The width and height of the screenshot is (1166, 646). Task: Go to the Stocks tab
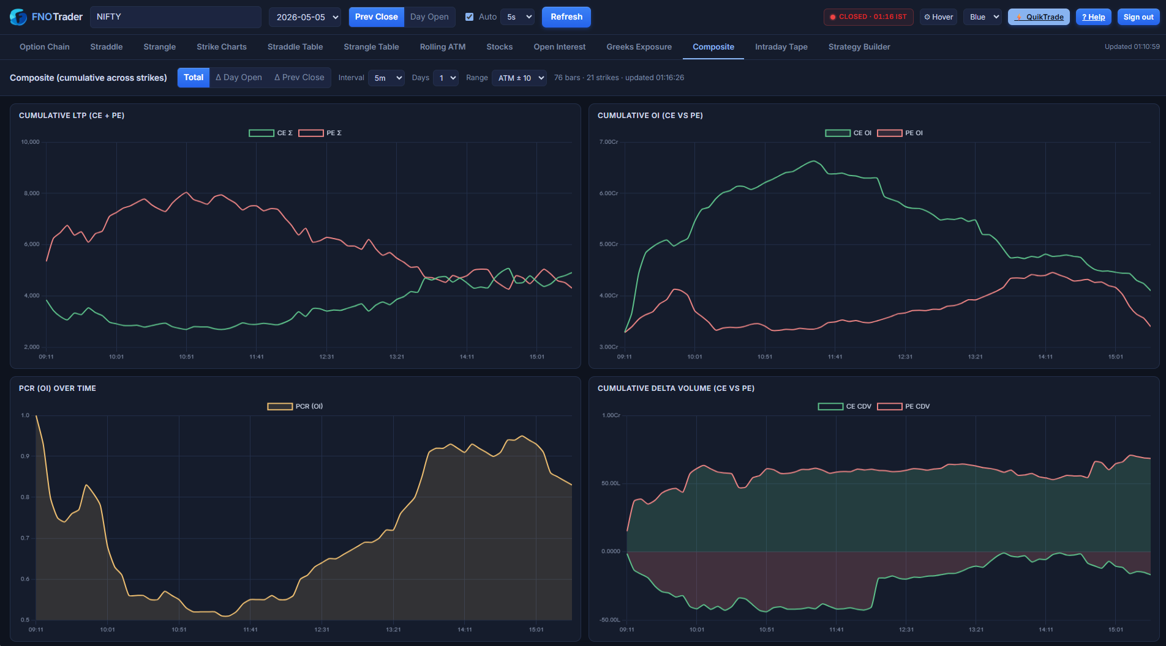(x=500, y=47)
